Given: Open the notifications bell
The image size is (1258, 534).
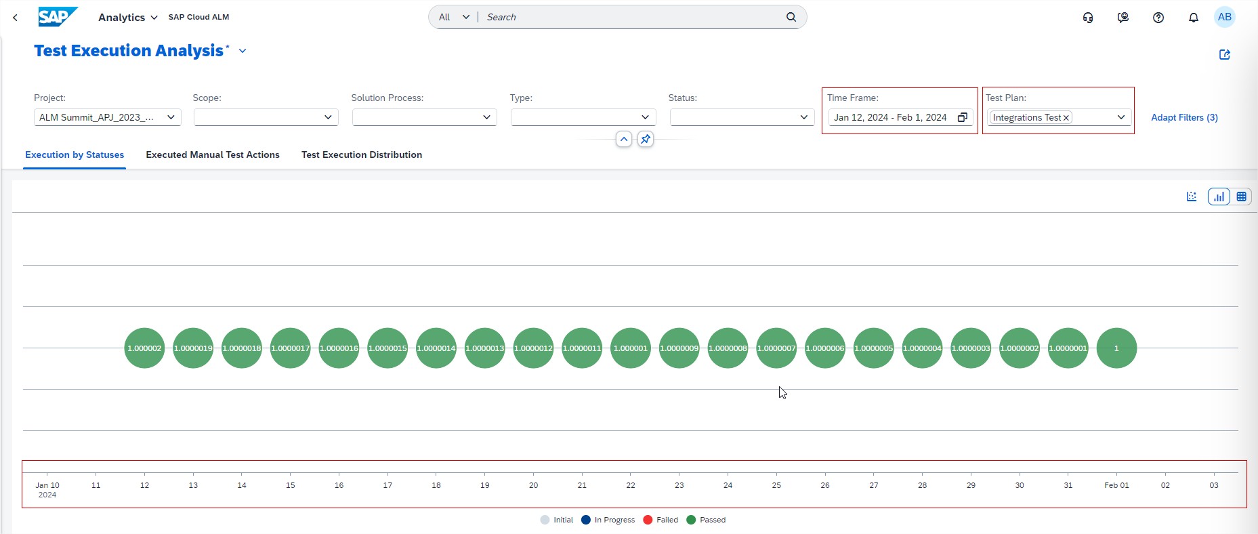Looking at the screenshot, I should 1194,18.
